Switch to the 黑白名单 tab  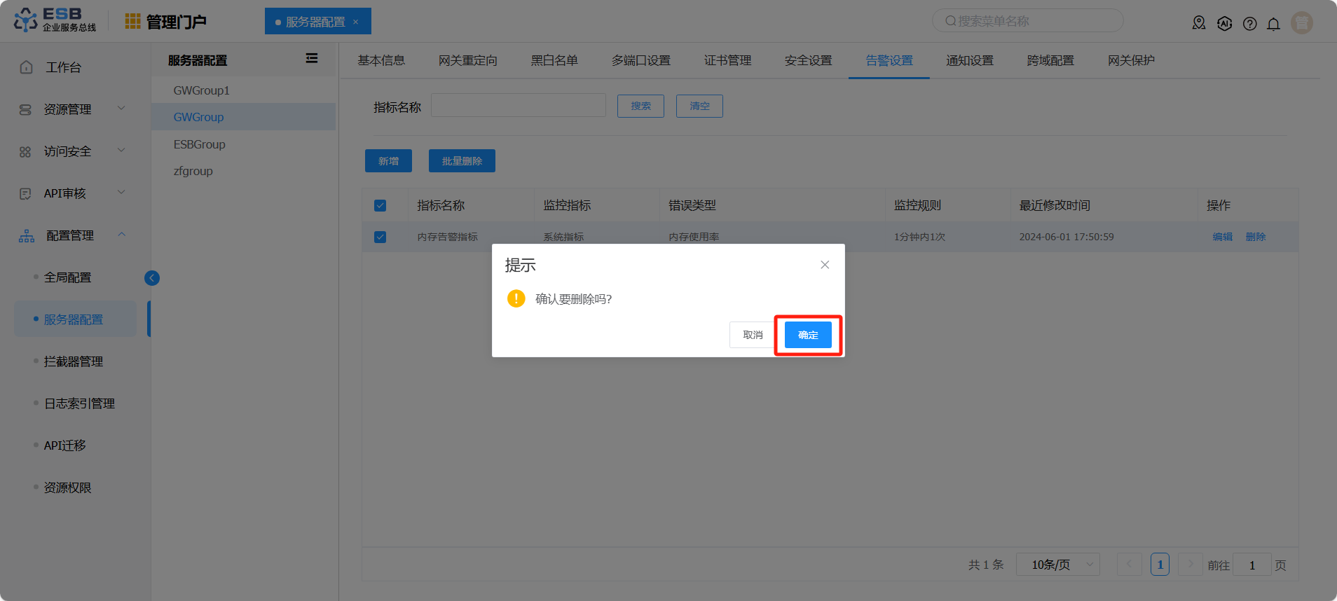[x=554, y=61]
